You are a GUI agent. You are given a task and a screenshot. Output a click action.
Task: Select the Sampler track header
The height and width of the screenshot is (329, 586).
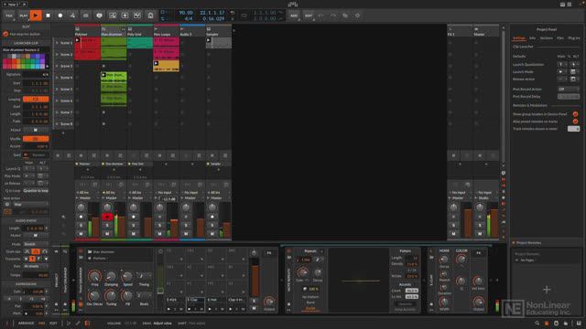pyautogui.click(x=219, y=31)
